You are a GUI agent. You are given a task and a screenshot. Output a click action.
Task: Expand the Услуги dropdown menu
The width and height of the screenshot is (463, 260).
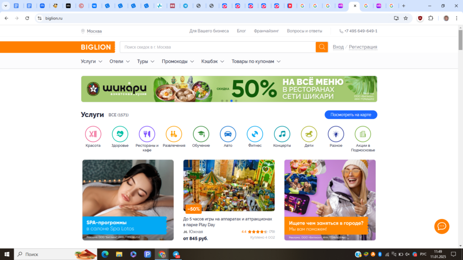tap(91, 61)
